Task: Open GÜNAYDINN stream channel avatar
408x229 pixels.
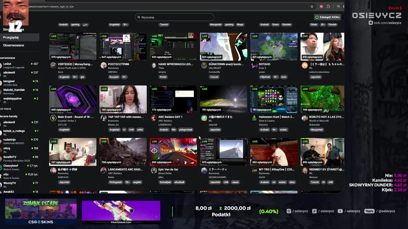Action: pyautogui.click(x=204, y=65)
